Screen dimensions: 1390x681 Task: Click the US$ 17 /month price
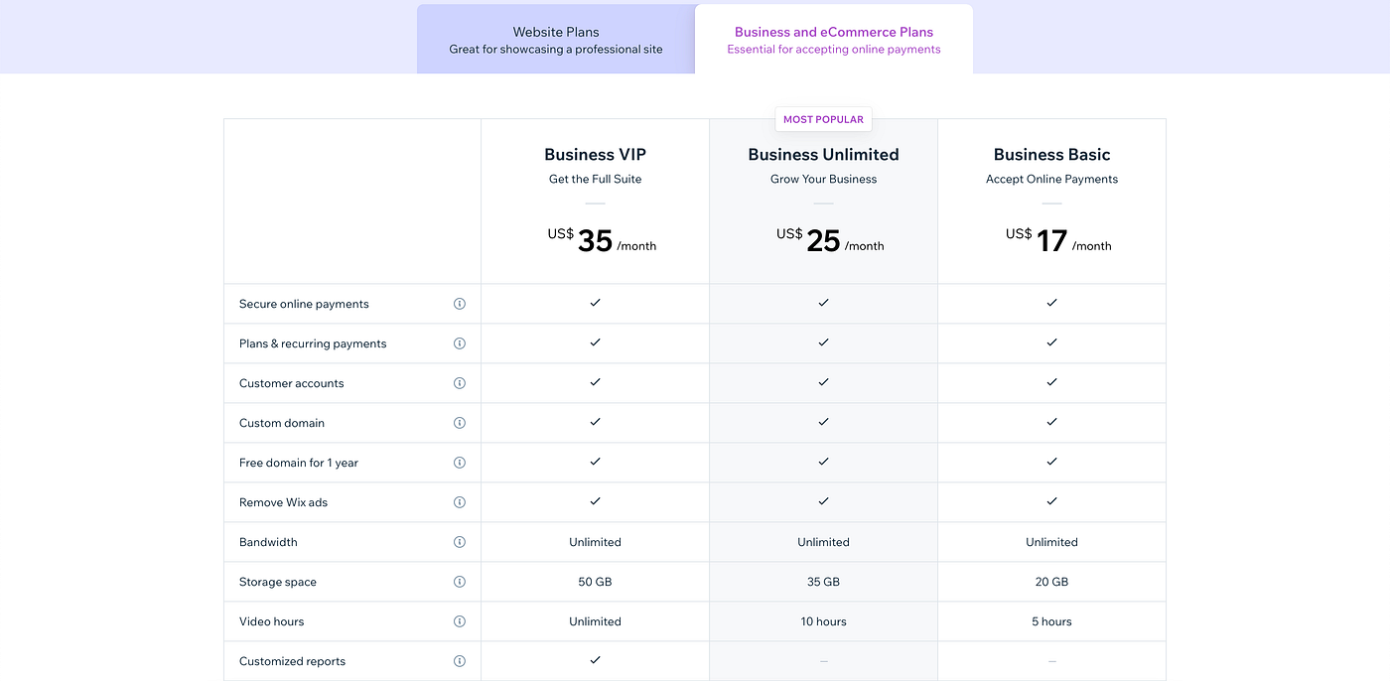1058,240
